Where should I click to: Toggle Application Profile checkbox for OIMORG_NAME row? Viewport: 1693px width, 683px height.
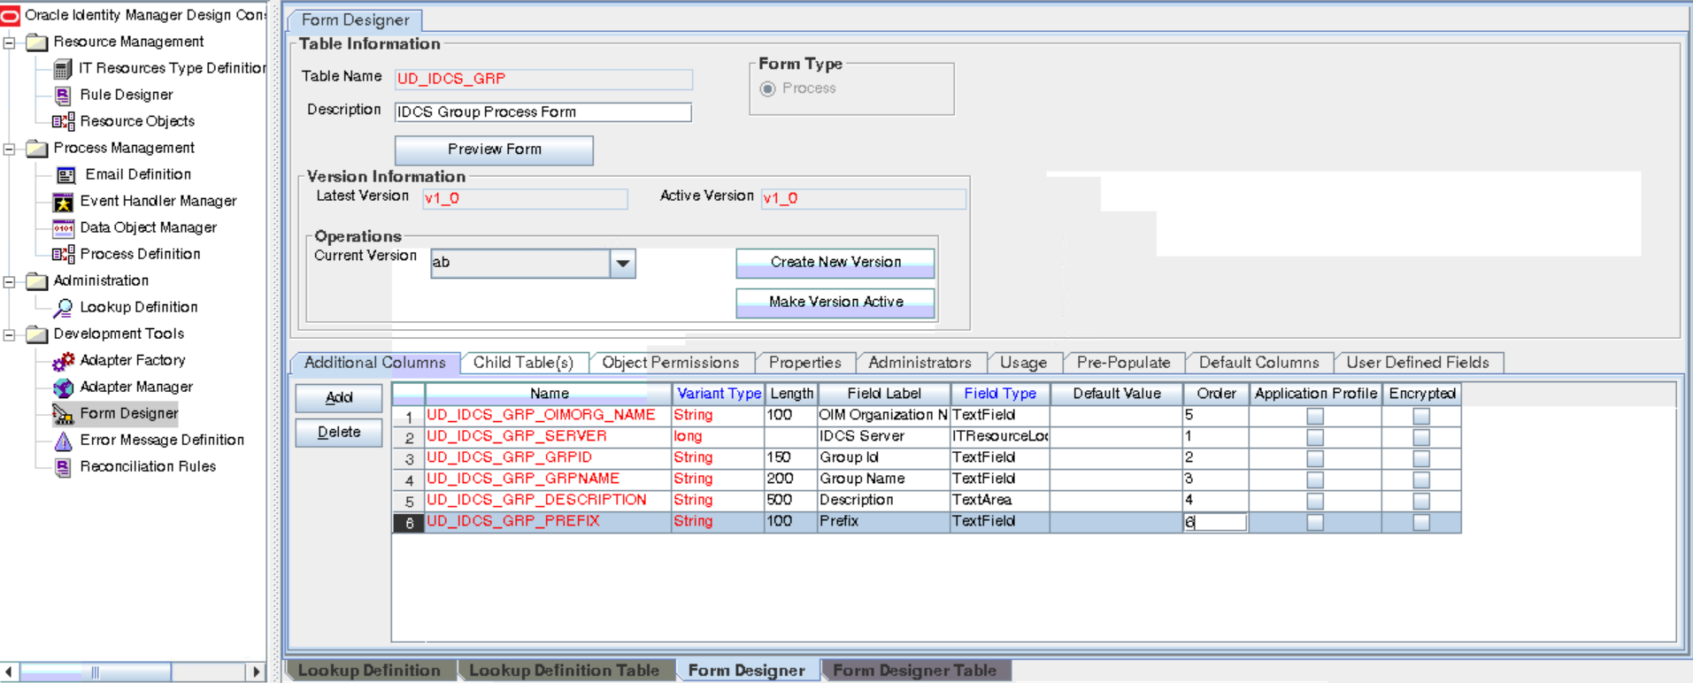tap(1315, 416)
